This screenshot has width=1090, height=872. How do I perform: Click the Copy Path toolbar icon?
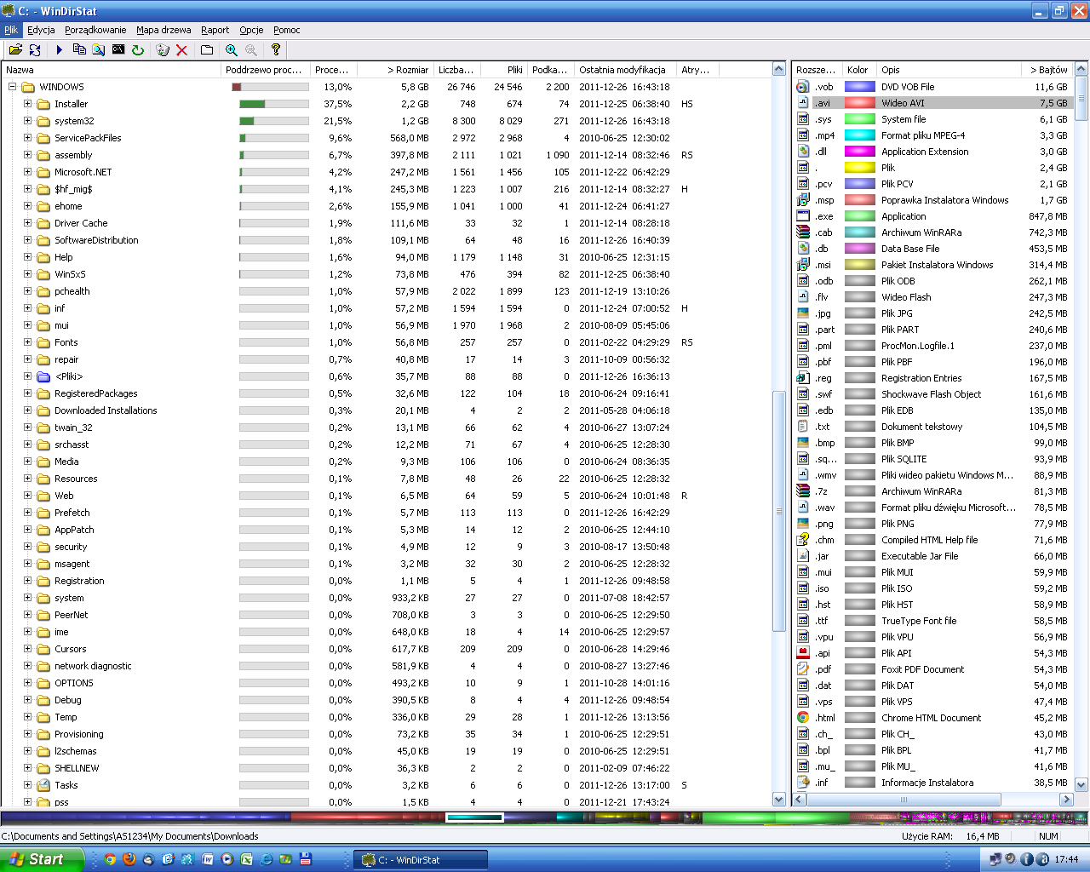tap(79, 50)
